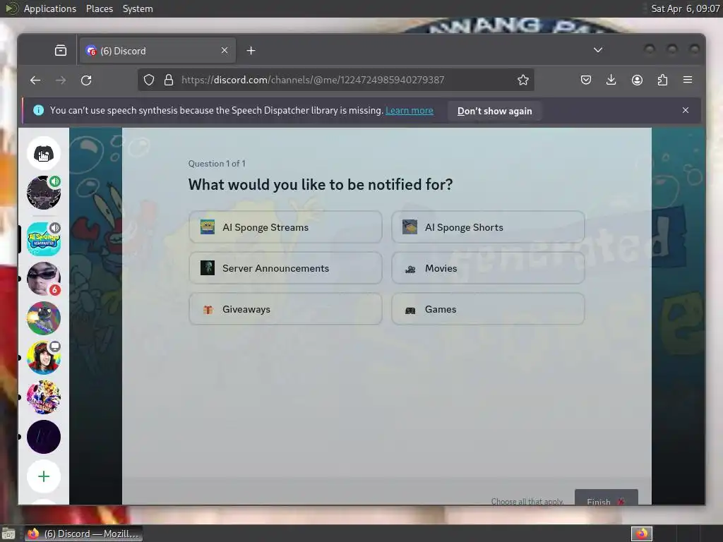Close the (6) Discord tab

click(225, 50)
